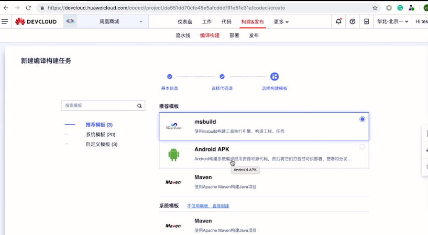Click the code brackets project icon

point(70,21)
